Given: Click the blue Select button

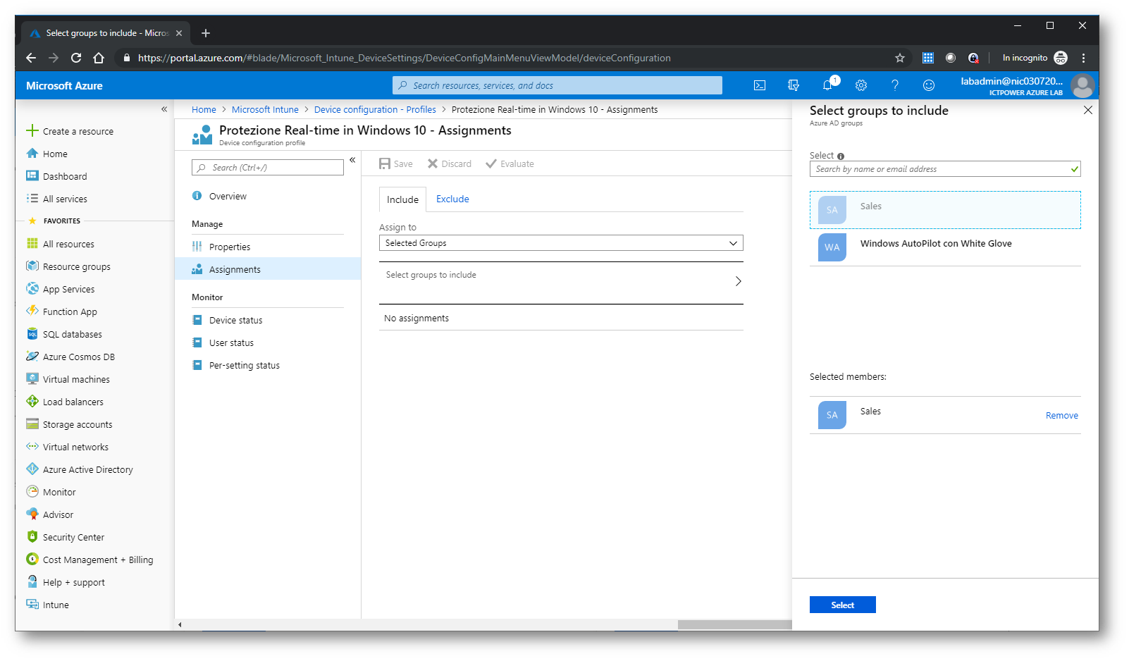Looking at the screenshot, I should (842, 605).
